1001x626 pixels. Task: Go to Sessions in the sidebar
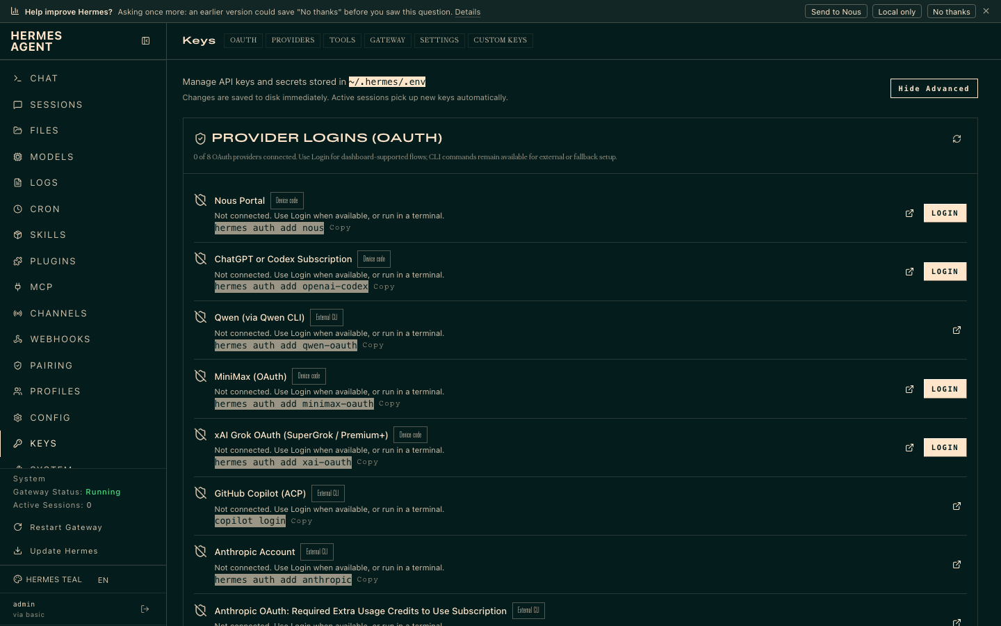coord(83,105)
